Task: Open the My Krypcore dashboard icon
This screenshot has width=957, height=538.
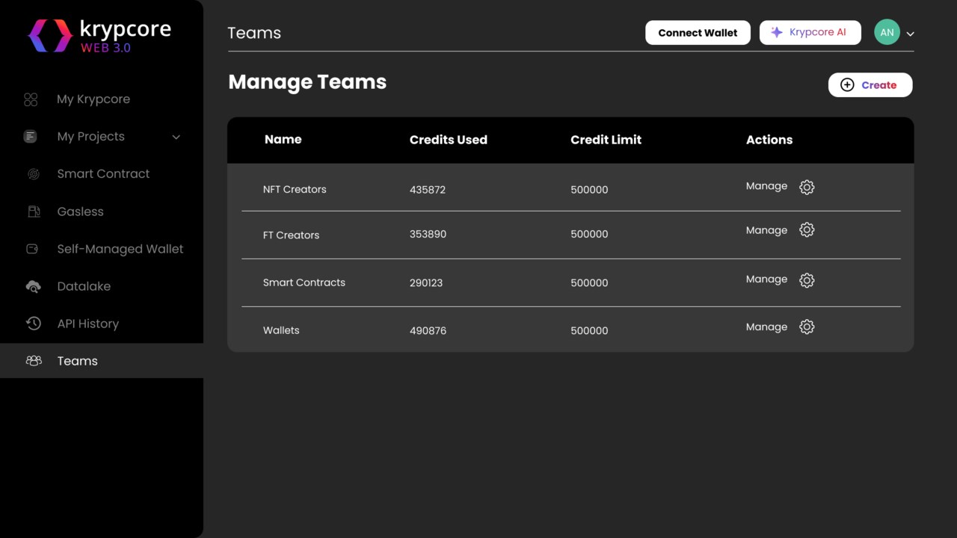Action: click(x=31, y=99)
